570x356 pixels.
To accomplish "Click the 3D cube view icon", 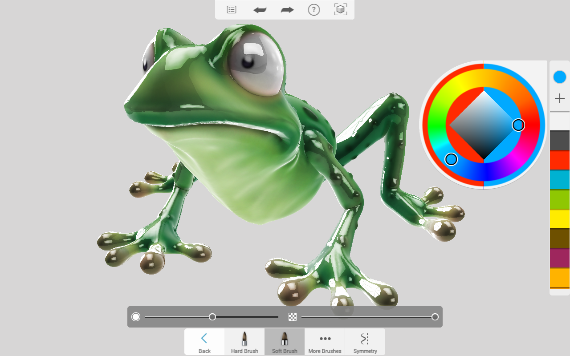I will click(341, 9).
